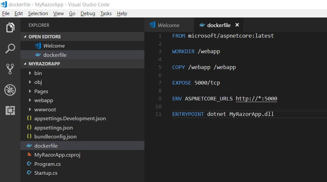Click the EXPOSE keyword on line 7
The height and width of the screenshot is (182, 327).
tap(182, 83)
